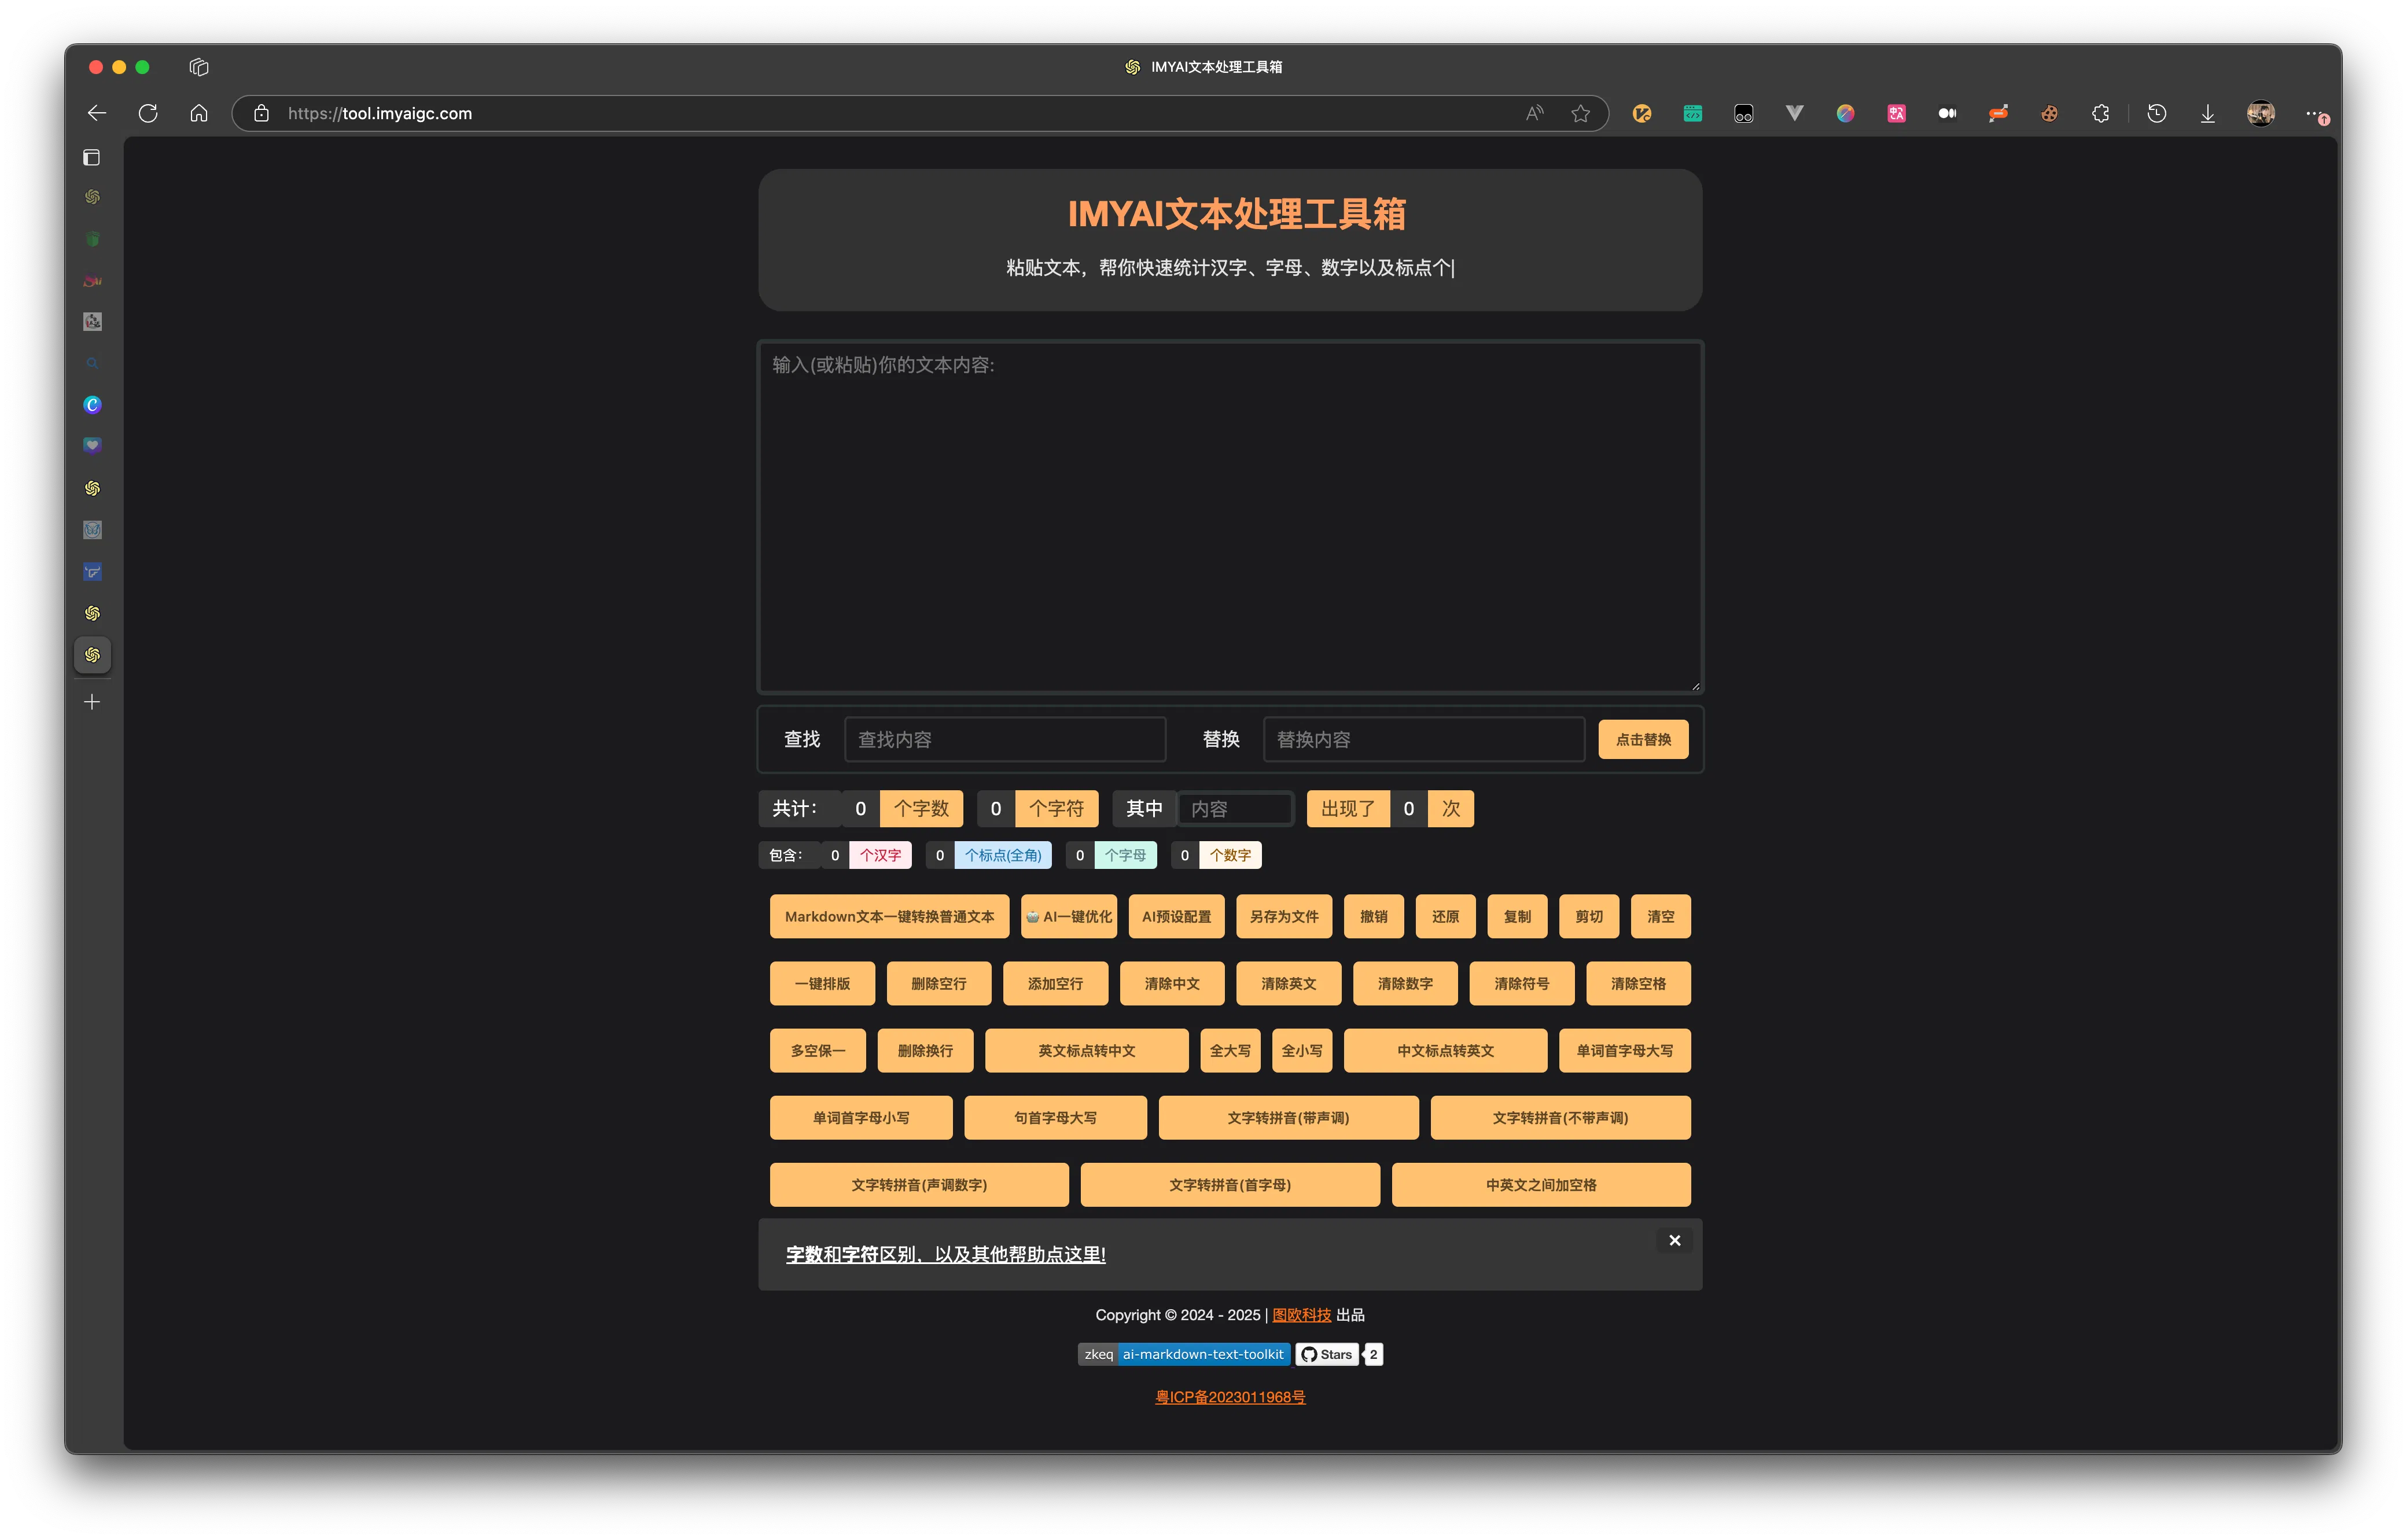
Task: Switch to the Canva tab
Action: tap(92, 405)
